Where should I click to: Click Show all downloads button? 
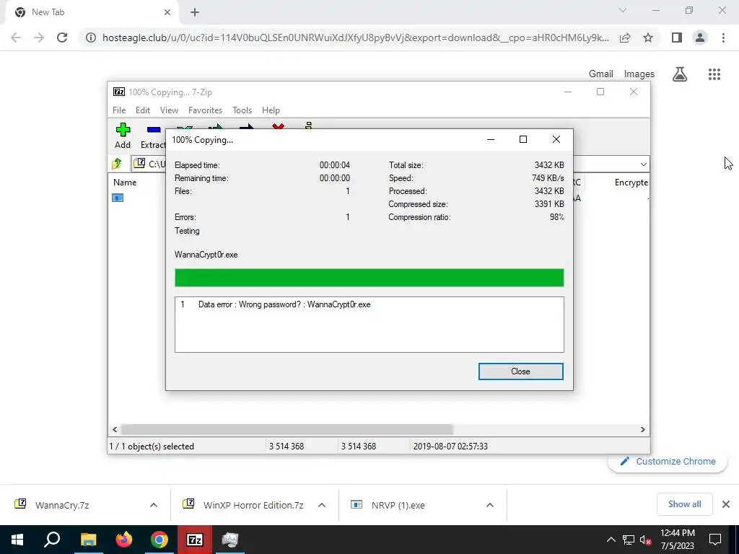684,504
